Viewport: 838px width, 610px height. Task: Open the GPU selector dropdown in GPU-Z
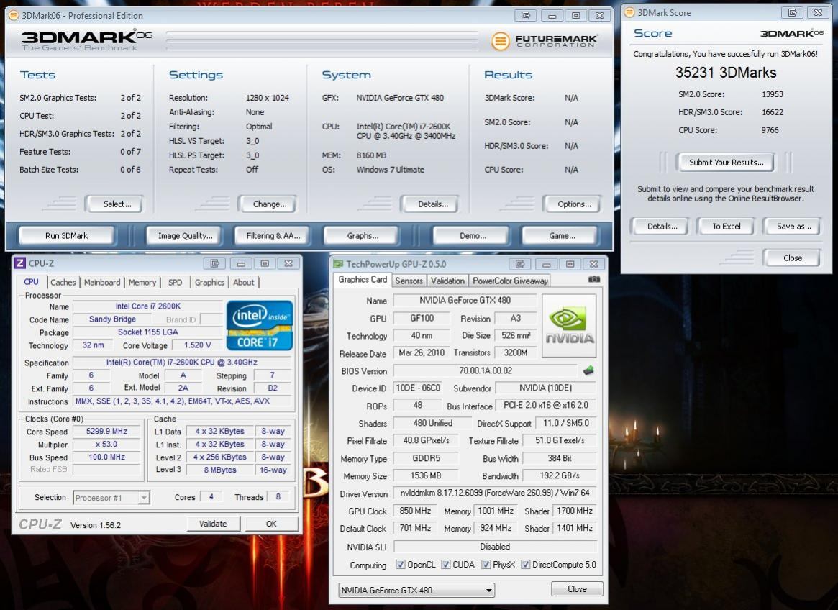(416, 591)
